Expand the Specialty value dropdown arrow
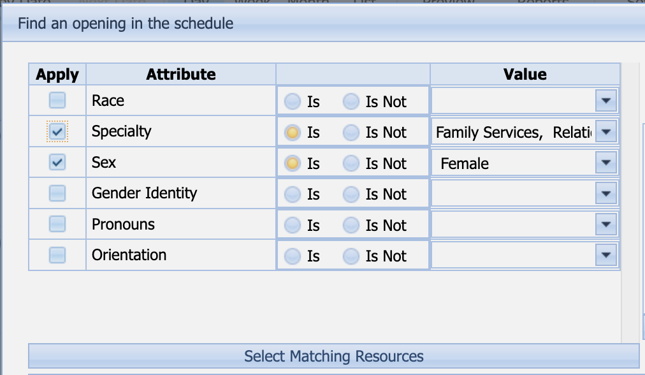 (x=605, y=132)
